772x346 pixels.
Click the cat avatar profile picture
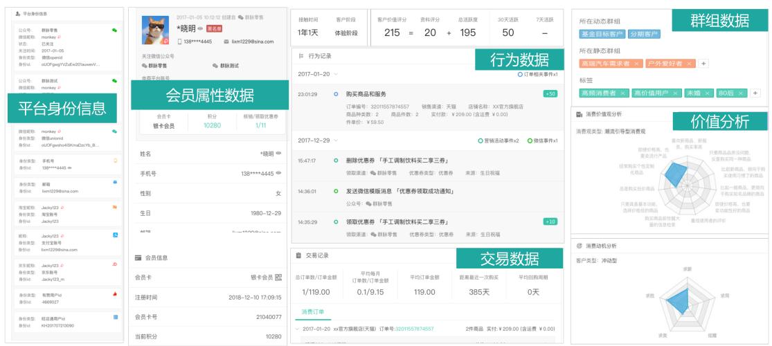click(x=155, y=30)
